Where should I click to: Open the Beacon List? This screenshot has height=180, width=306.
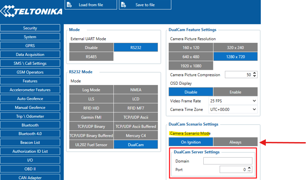click(x=30, y=142)
